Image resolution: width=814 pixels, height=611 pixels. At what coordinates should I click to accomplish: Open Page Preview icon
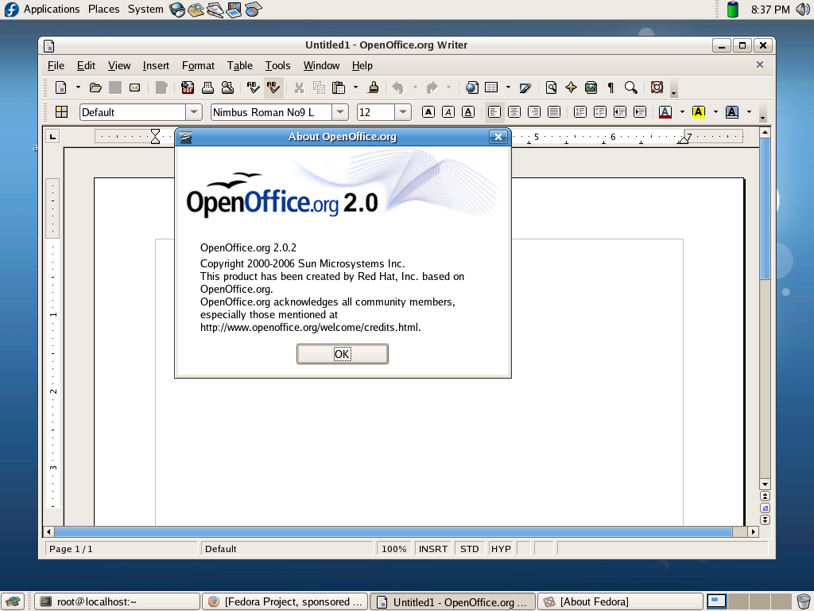click(227, 88)
